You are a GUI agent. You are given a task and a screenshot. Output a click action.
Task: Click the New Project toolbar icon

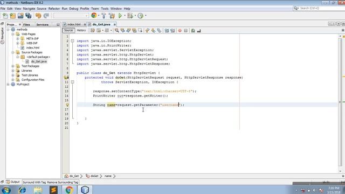click(13, 16)
